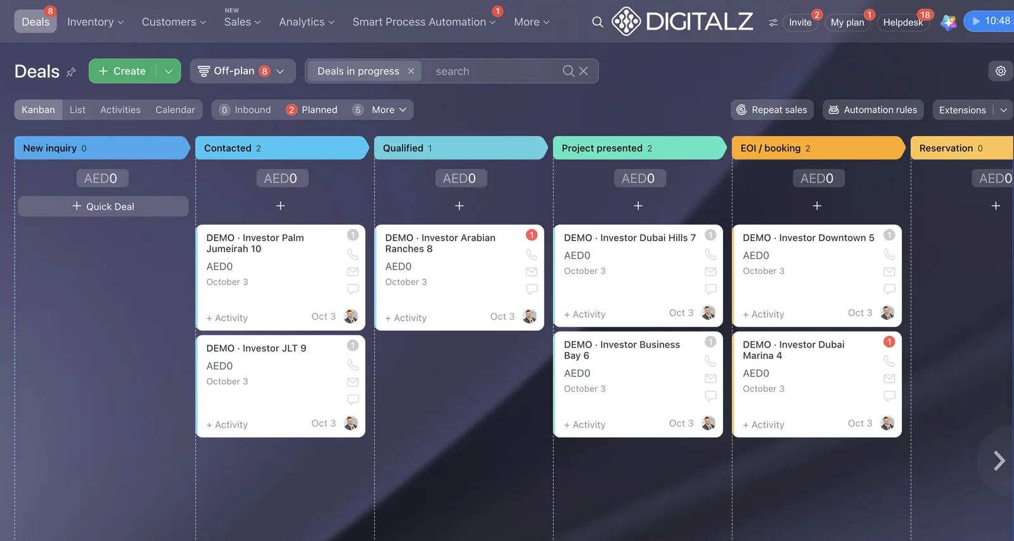Clear the search field with X icon
The width and height of the screenshot is (1014, 541).
[584, 72]
